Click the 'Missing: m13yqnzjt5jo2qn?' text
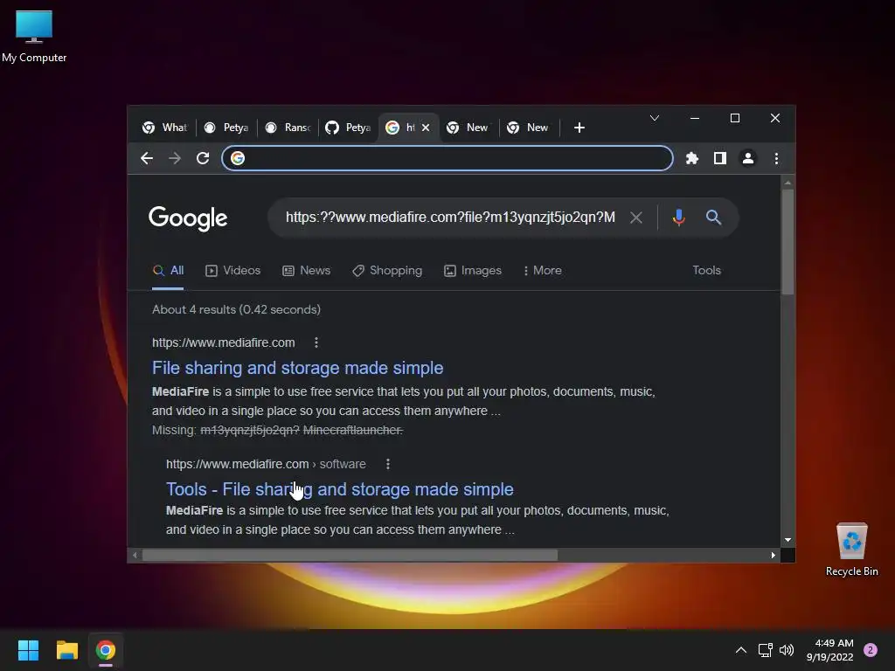Screen dimensions: 895x671 225,430
